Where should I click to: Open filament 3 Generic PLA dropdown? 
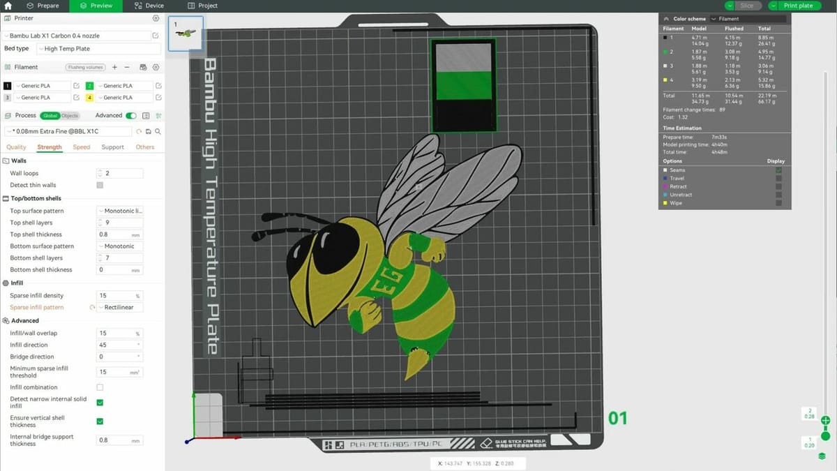(42, 98)
